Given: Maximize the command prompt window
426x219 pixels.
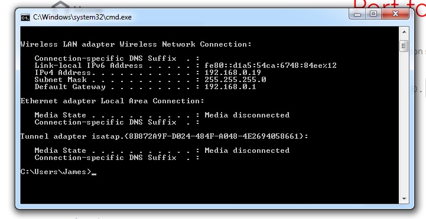Looking at the screenshot, I should pos(373,14).
